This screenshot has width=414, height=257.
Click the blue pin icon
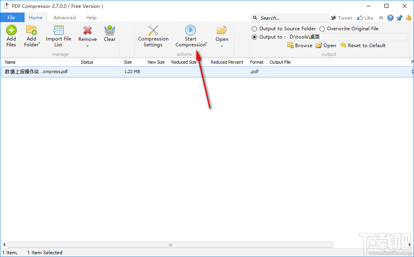pos(399,18)
